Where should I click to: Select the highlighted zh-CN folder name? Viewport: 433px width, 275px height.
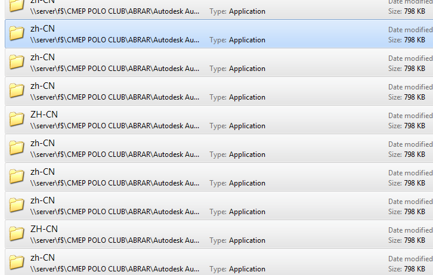[42, 29]
